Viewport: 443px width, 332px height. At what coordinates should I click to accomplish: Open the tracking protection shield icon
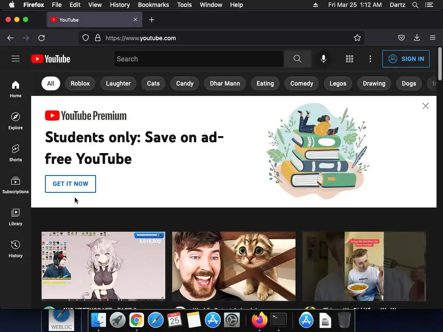tap(86, 38)
